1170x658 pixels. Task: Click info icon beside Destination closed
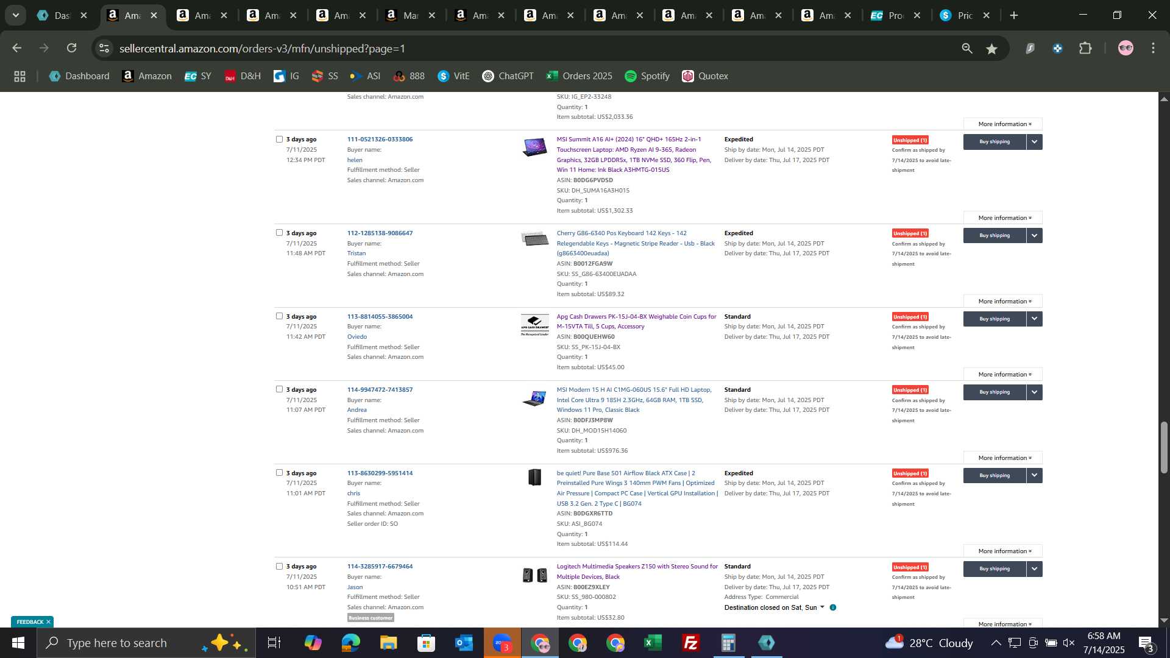833,607
